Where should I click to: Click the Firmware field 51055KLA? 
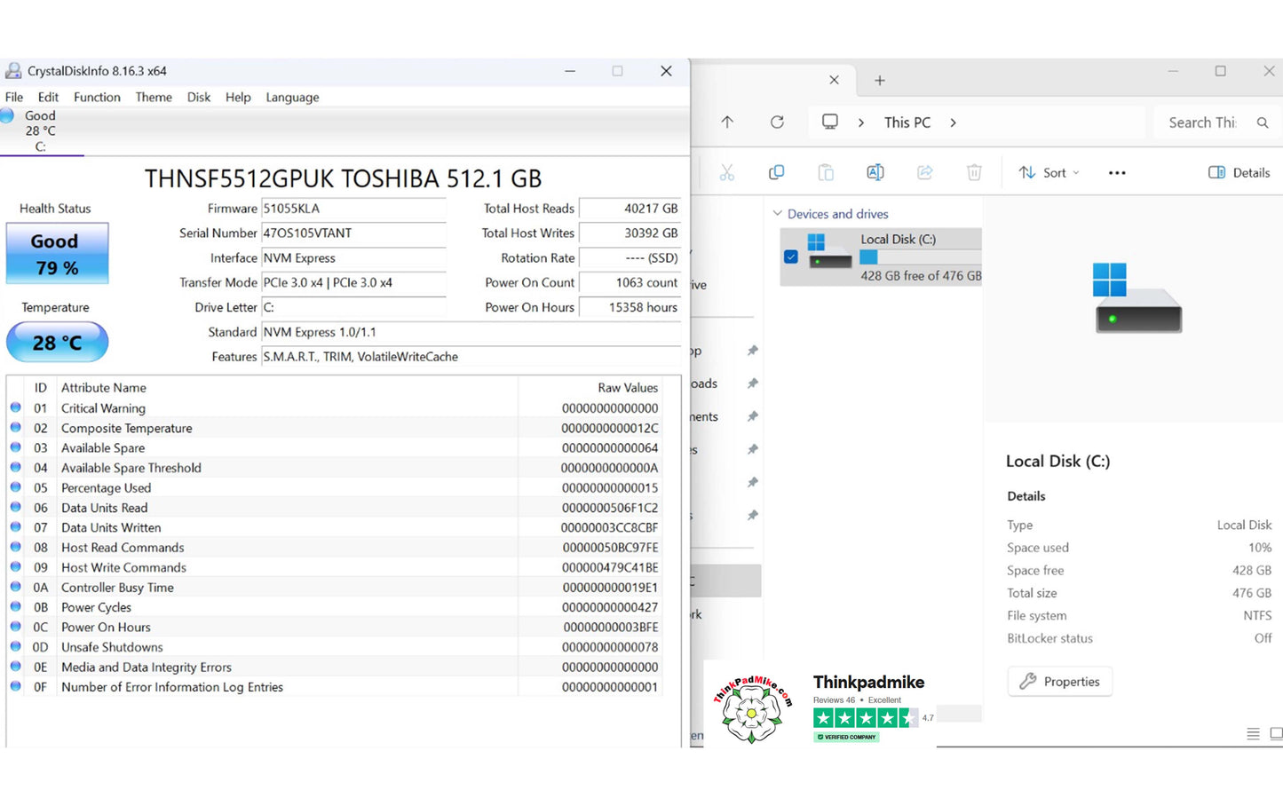click(x=353, y=209)
